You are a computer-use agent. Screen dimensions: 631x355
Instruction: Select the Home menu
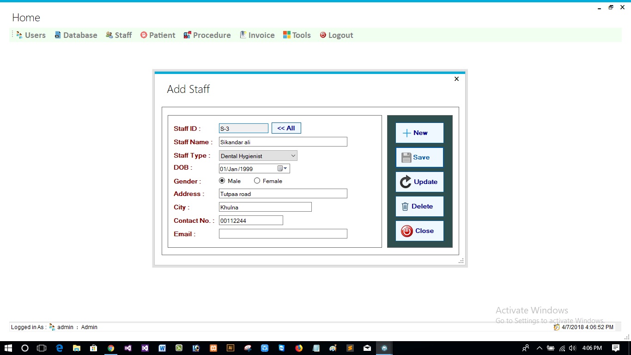[26, 18]
